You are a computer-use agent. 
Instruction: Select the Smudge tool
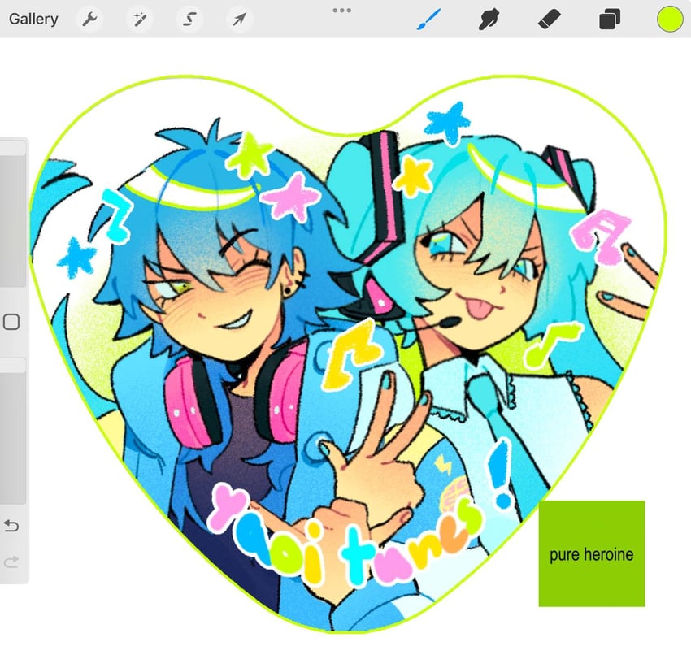[489, 20]
